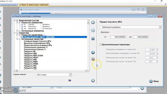Maximize the search dialog window
The width and height of the screenshot is (167, 94).
click(x=155, y=16)
